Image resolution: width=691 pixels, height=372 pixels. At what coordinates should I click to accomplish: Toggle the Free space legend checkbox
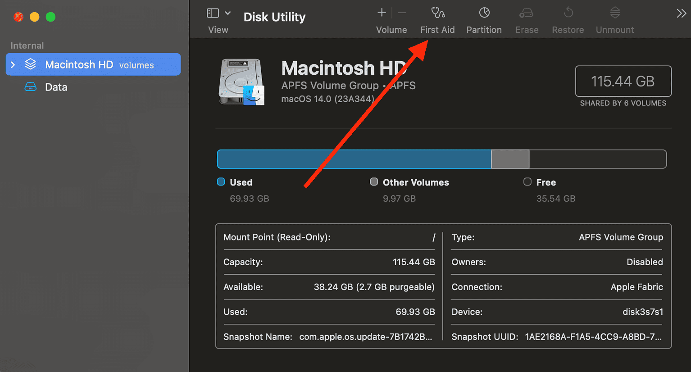coord(527,182)
